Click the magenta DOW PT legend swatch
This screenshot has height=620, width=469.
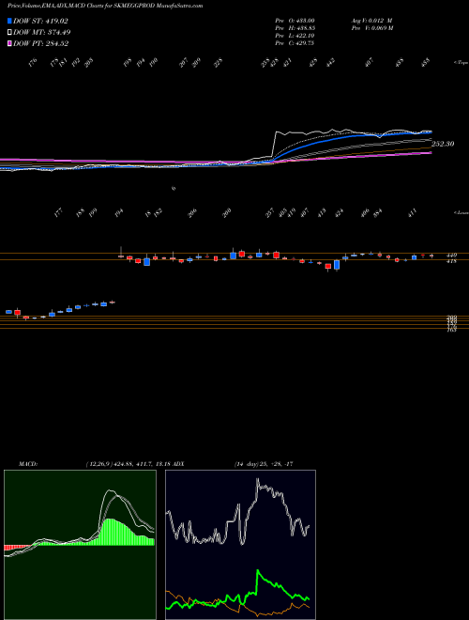[9, 43]
